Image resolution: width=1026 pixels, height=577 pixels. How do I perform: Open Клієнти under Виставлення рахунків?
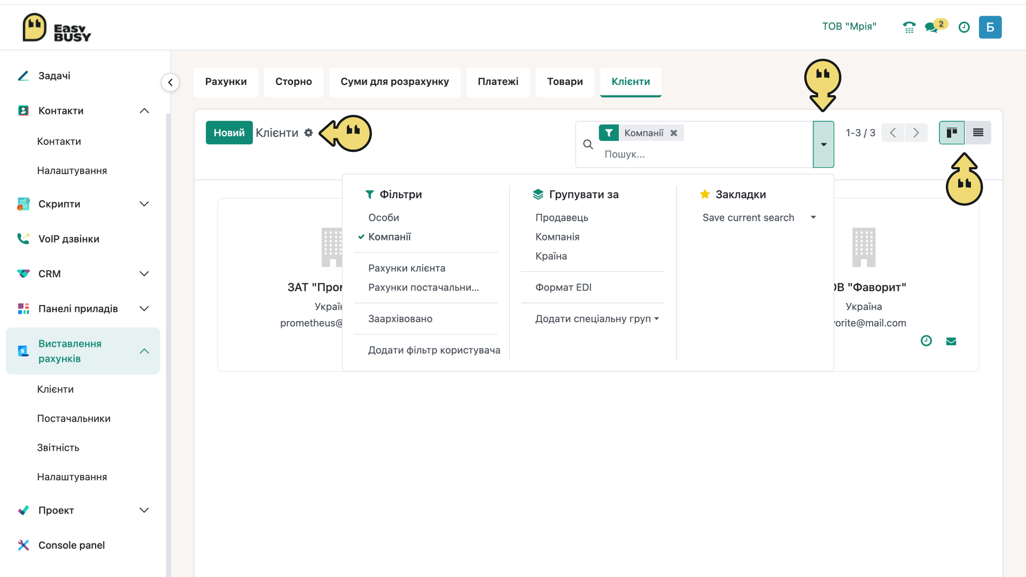(56, 389)
